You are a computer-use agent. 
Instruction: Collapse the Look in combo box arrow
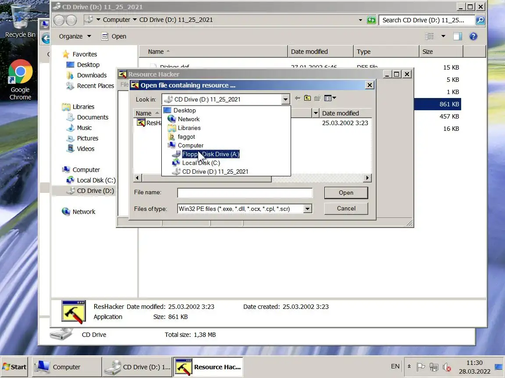(x=285, y=99)
